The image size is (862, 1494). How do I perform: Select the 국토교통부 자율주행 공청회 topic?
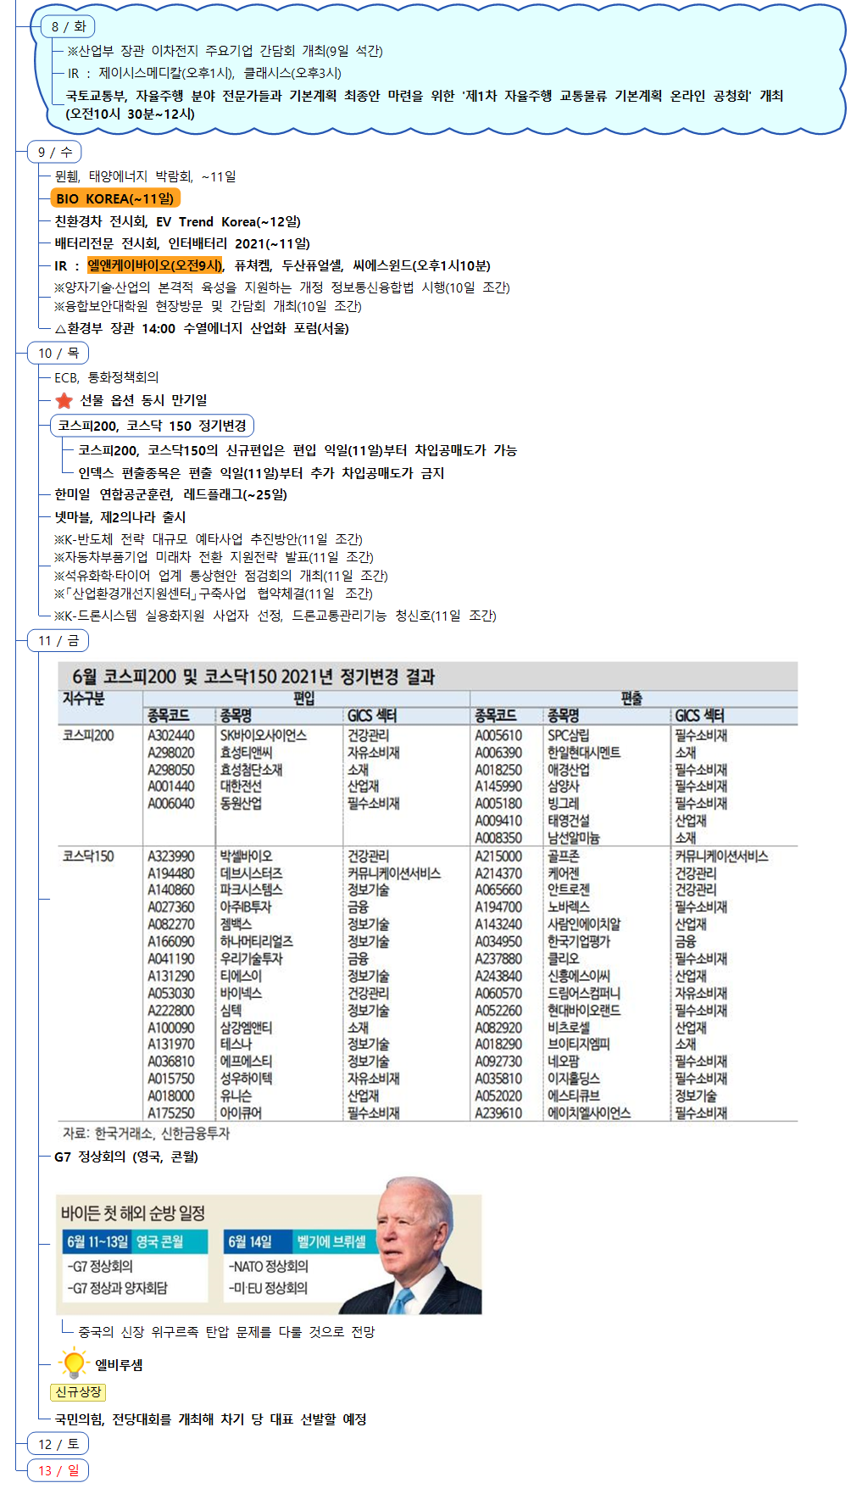(425, 104)
